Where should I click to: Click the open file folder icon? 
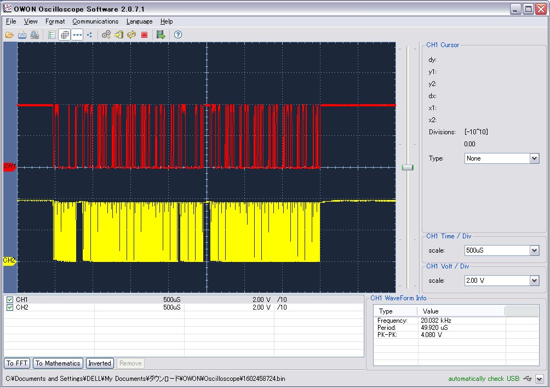(9, 35)
